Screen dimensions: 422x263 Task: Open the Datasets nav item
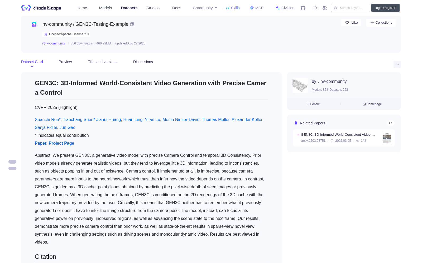(x=129, y=8)
